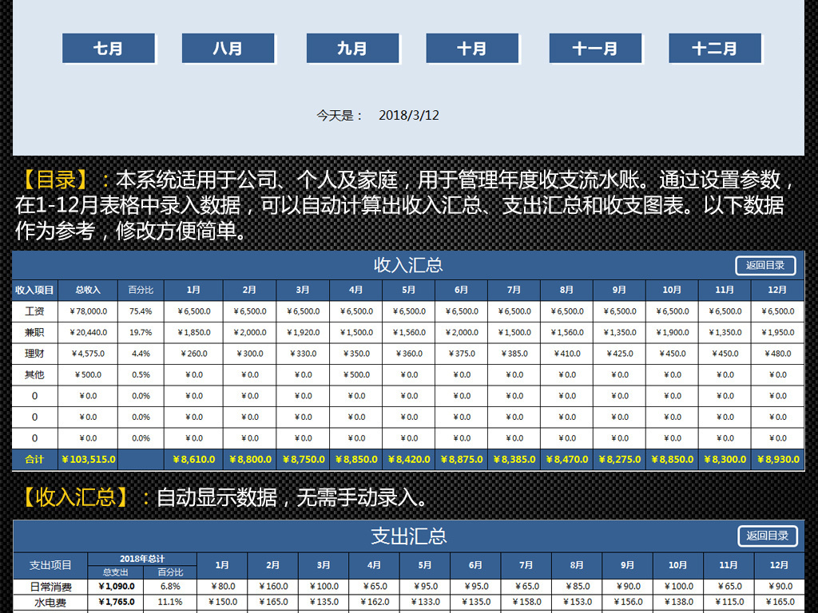Open the 十一月 month button
The width and height of the screenshot is (818, 613).
click(594, 49)
